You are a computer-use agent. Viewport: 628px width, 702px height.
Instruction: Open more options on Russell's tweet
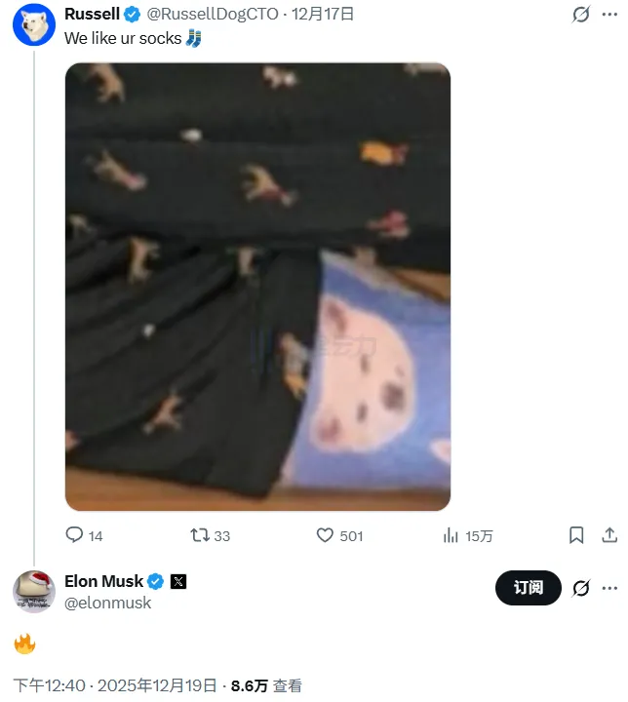pos(609,15)
